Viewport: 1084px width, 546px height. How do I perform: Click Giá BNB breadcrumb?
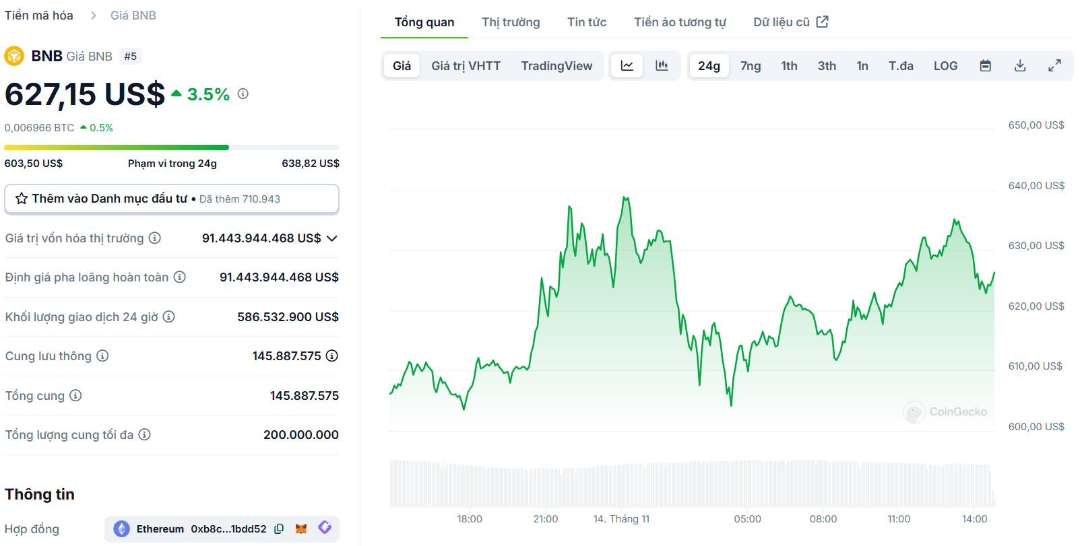click(x=133, y=15)
